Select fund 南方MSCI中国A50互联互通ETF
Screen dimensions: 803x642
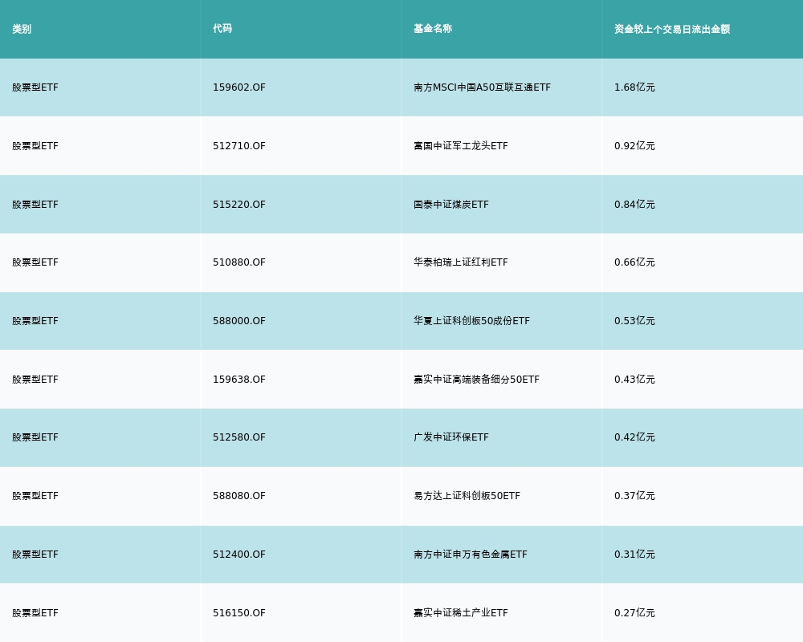[x=482, y=87]
